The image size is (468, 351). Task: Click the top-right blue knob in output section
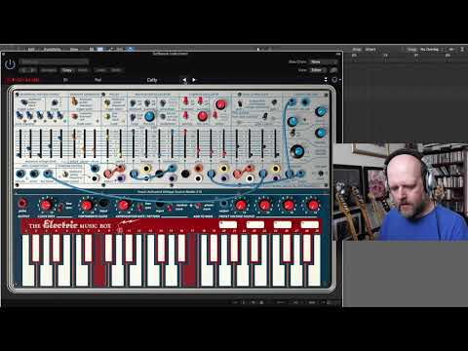pyautogui.click(x=321, y=112)
